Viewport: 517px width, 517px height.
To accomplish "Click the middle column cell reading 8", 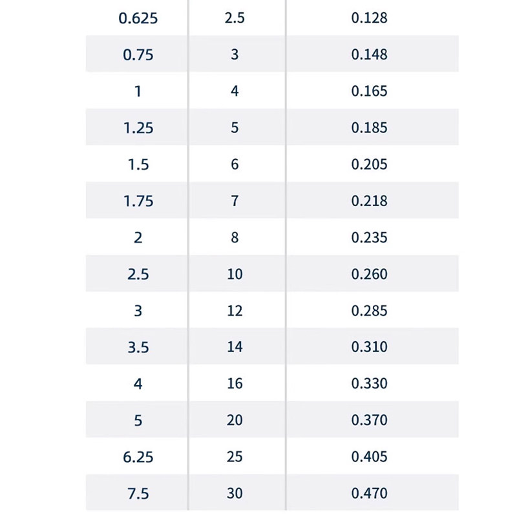I will pos(235,238).
